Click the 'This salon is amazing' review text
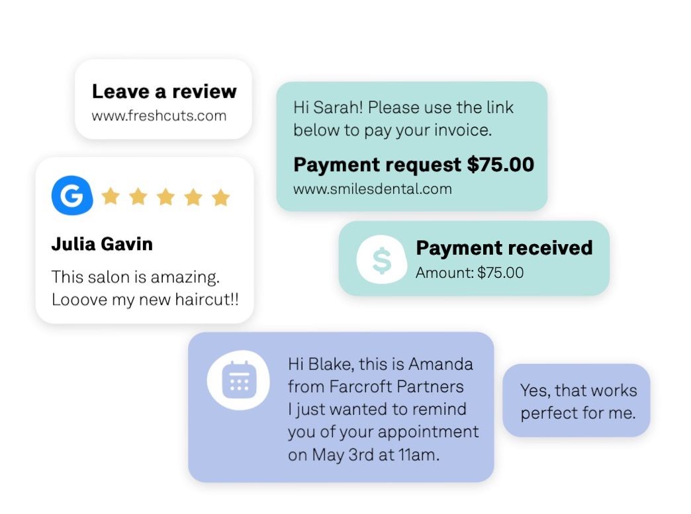The image size is (691, 514). (x=136, y=277)
